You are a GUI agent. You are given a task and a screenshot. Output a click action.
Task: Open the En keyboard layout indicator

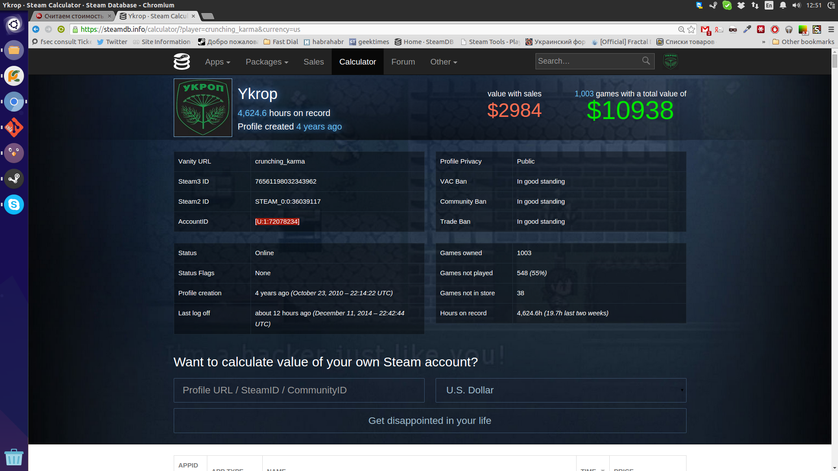pos(769,5)
